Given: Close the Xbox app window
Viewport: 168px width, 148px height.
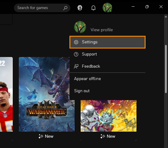Looking at the screenshot, I should (161, 7).
